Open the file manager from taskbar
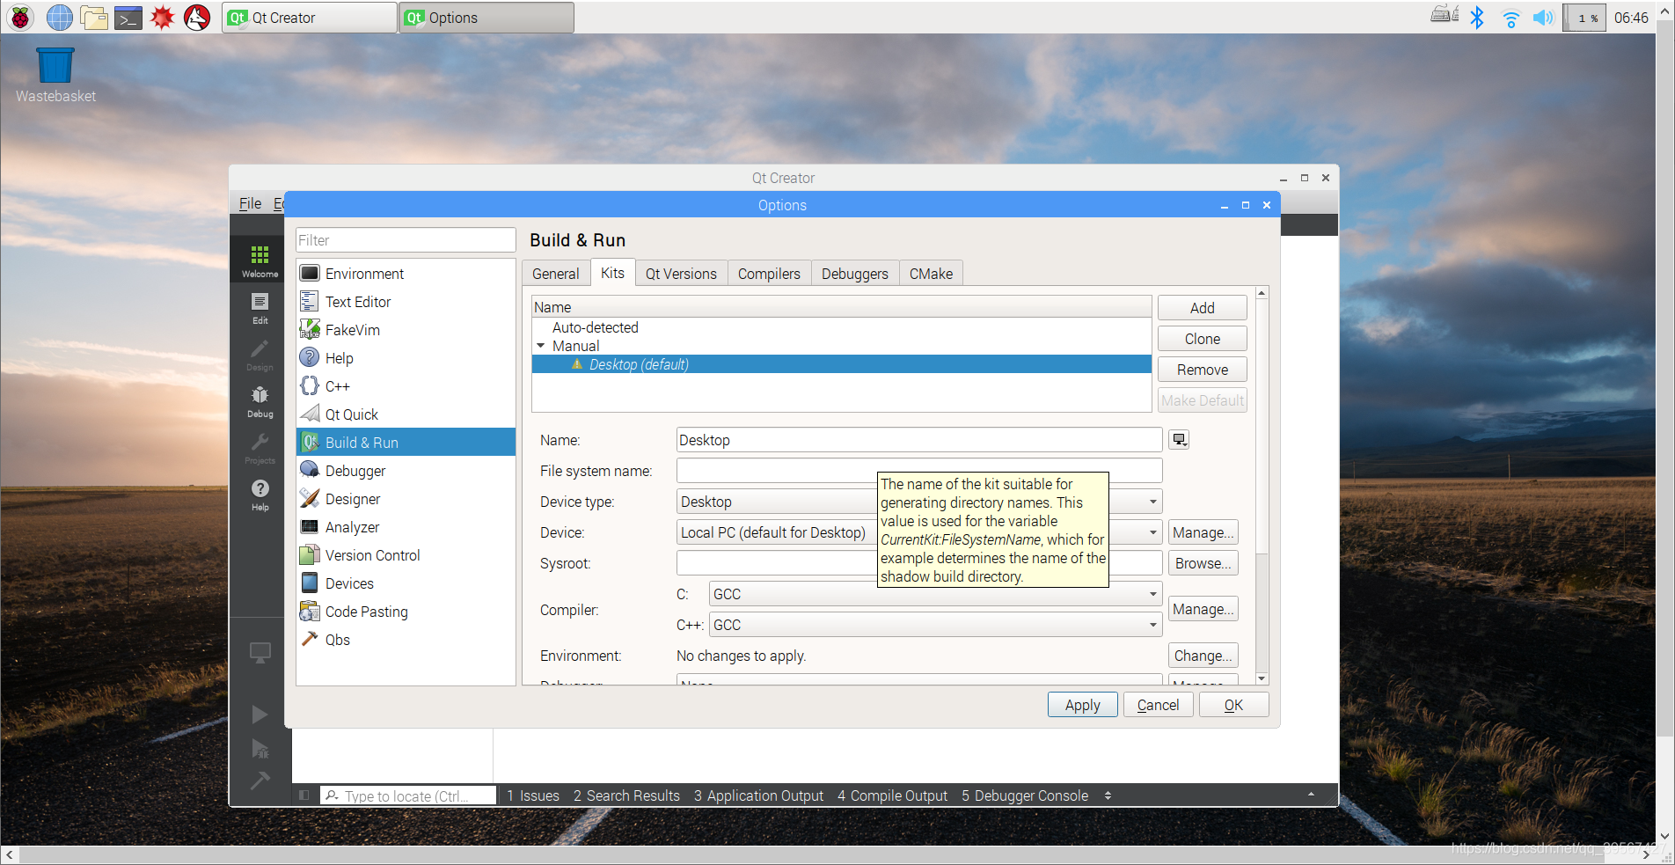The image size is (1675, 865). click(93, 18)
